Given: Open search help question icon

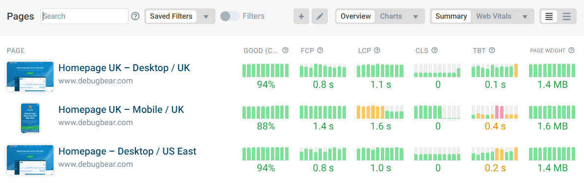Looking at the screenshot, I should pos(135,16).
